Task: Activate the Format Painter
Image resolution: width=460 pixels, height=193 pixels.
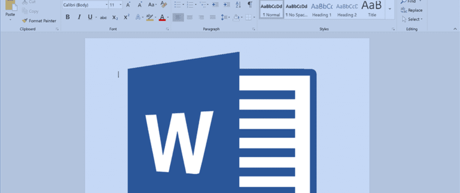Action: point(39,21)
